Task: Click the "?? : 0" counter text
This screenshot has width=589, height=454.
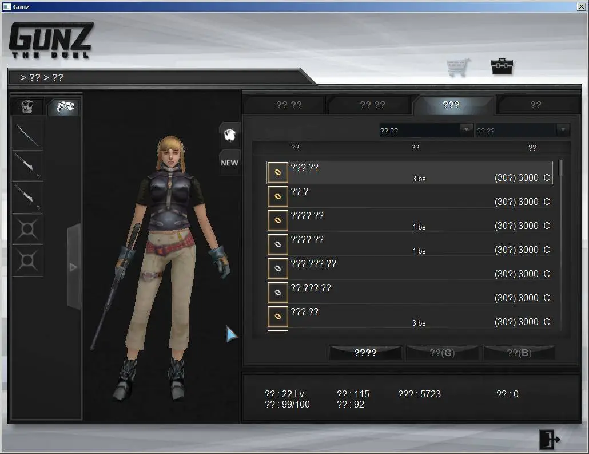Action: coord(507,394)
